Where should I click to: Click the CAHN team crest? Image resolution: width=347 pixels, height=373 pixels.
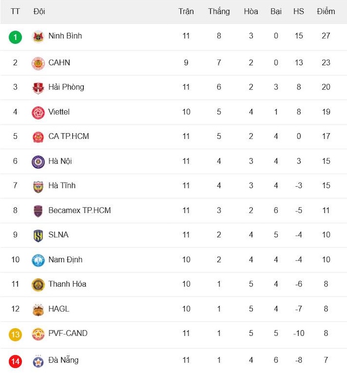[x=38, y=63]
